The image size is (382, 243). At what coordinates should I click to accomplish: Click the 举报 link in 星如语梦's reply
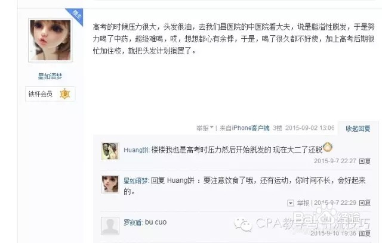[x=303, y=203]
